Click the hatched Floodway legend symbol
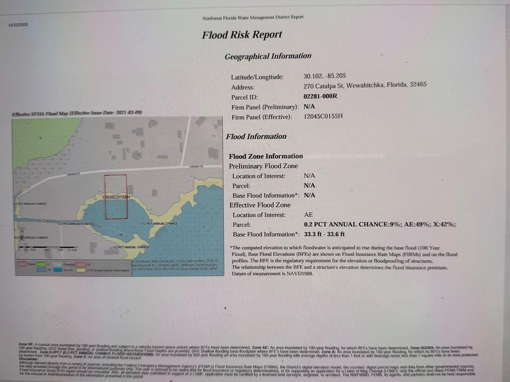 point(58,265)
